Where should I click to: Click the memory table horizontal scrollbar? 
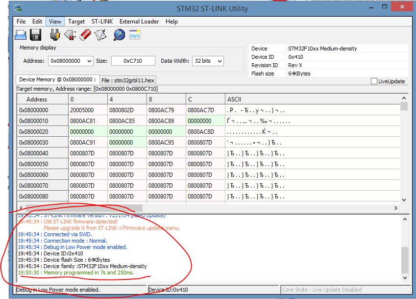point(83,208)
